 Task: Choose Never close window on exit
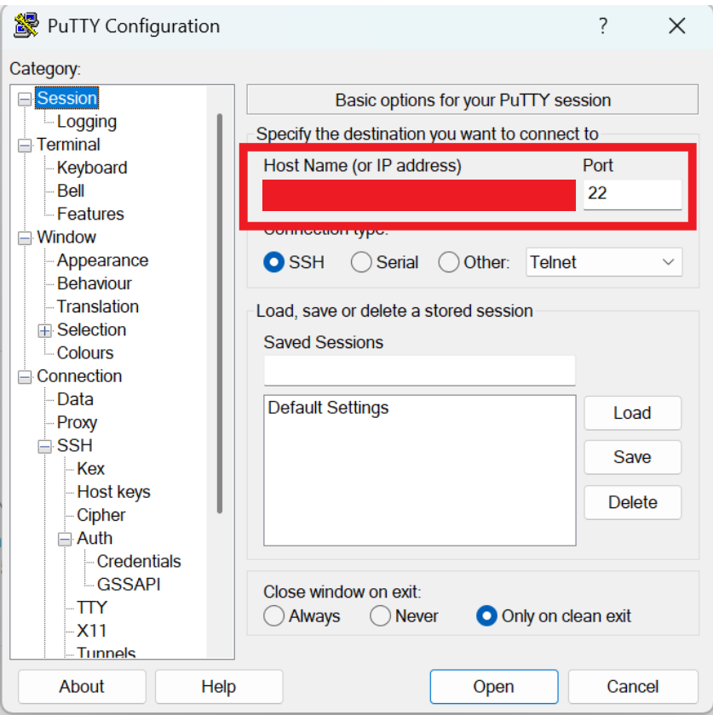click(380, 616)
